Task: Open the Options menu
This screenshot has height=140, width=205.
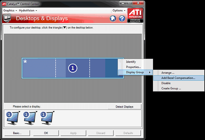Action: pos(119,11)
